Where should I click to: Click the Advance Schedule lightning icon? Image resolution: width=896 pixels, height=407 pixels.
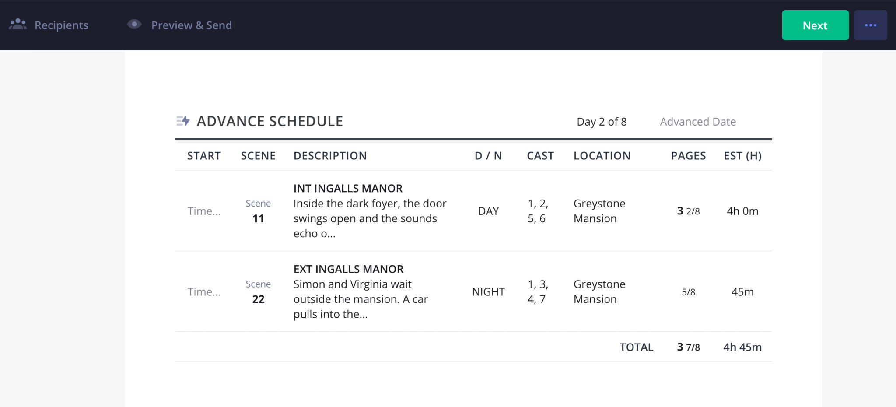[x=183, y=121]
